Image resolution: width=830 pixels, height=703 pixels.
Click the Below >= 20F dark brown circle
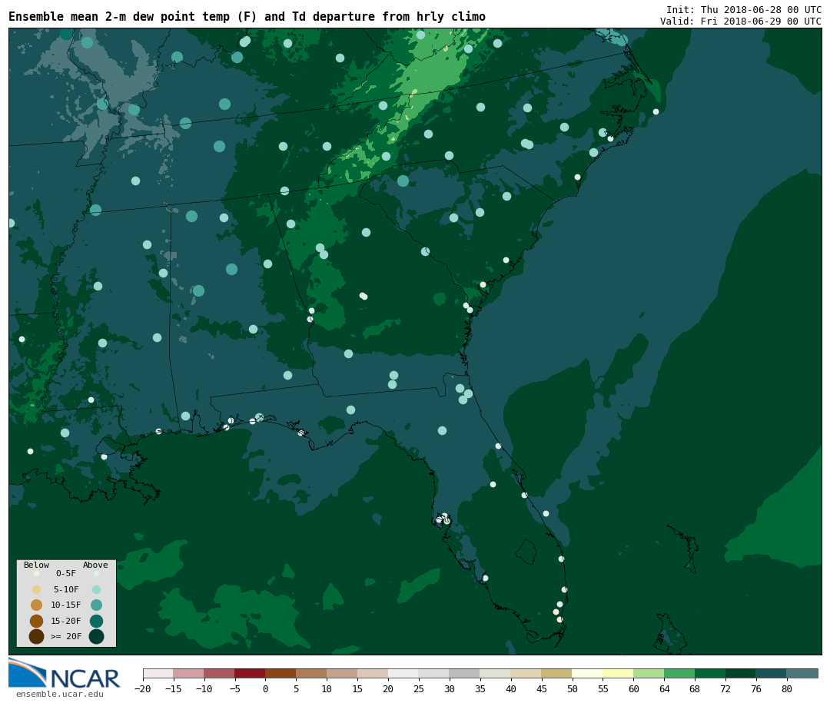point(37,636)
